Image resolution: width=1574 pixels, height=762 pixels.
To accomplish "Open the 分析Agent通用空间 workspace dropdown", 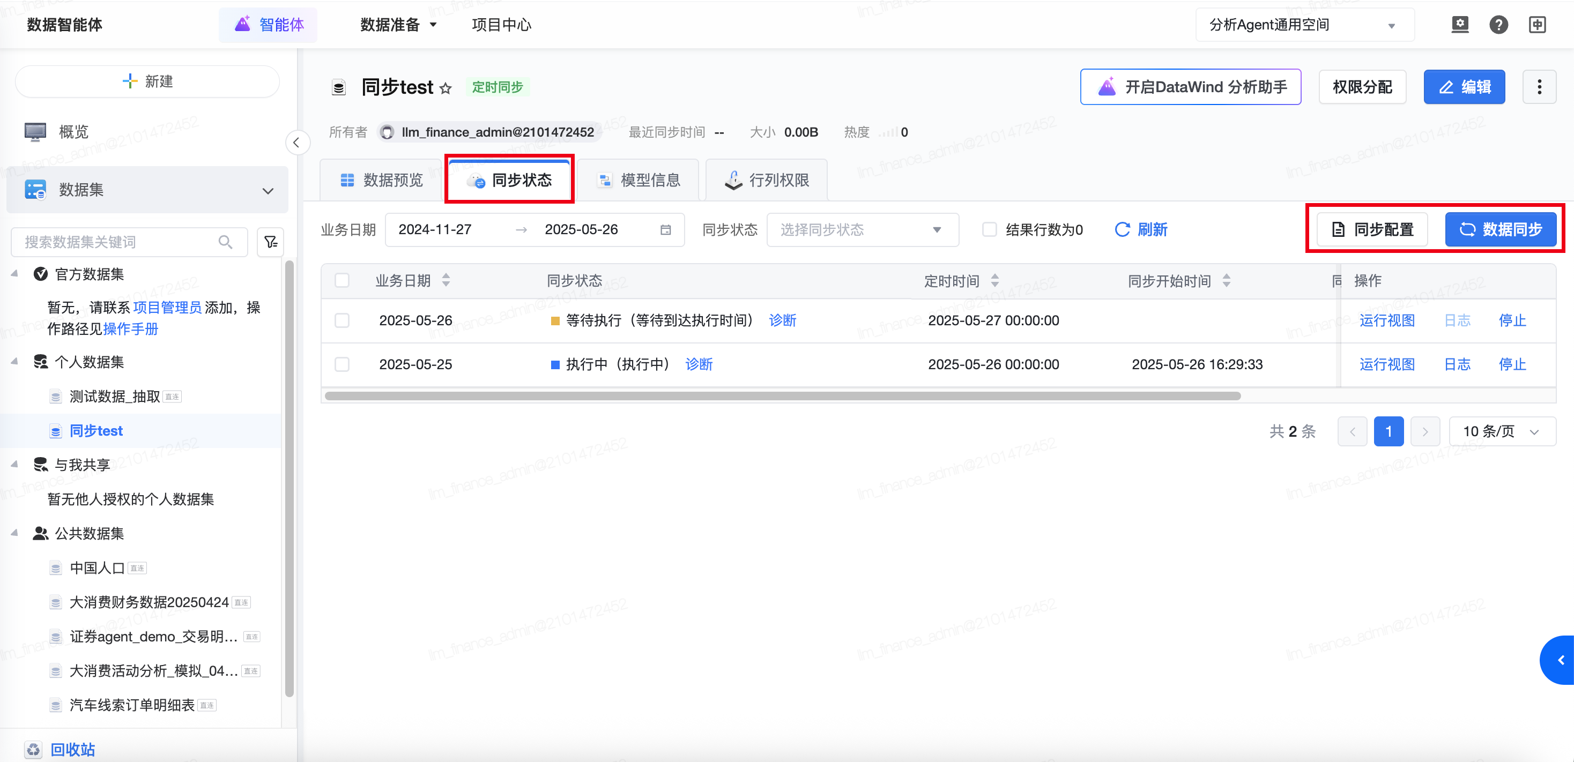I will click(1304, 25).
